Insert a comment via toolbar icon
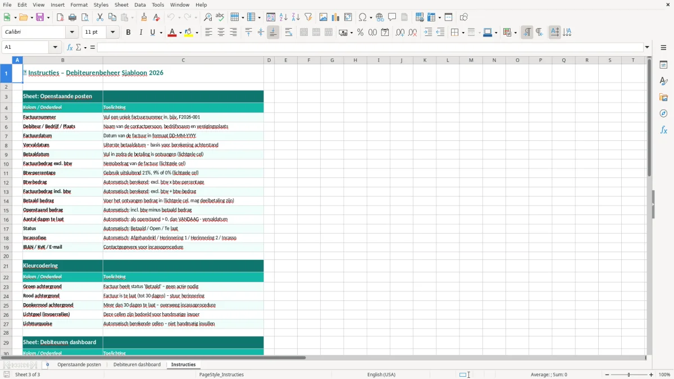The height and width of the screenshot is (379, 674). 393,17
